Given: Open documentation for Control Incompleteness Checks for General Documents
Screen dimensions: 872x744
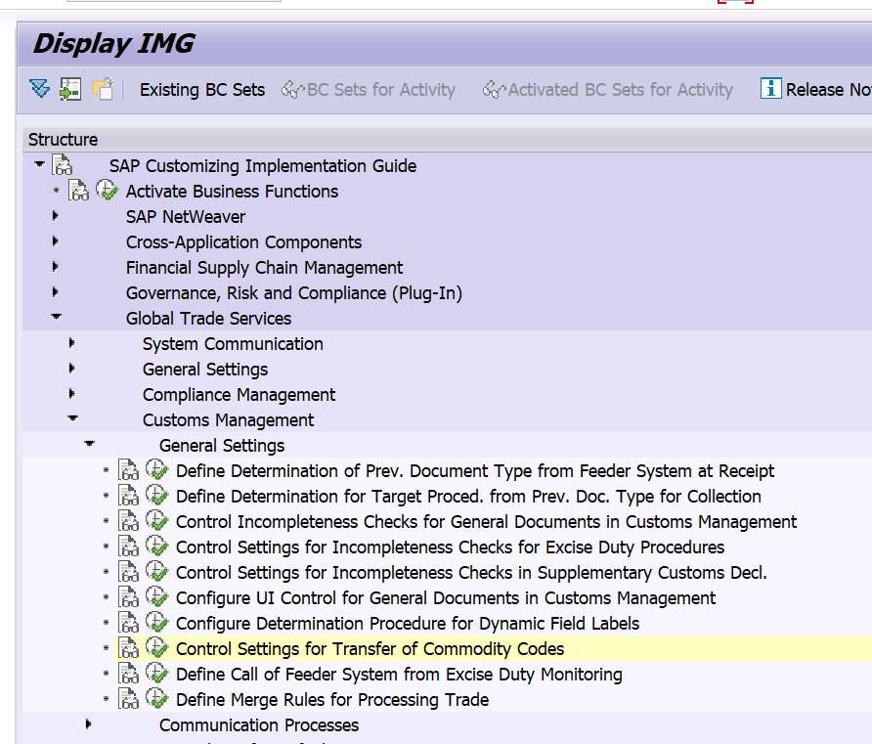Looking at the screenshot, I should 128,521.
